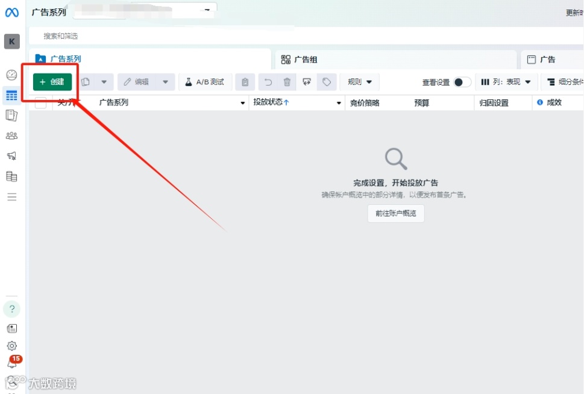Open the all tools hamburger menu
Image resolution: width=584 pixels, height=394 pixels.
(12, 196)
